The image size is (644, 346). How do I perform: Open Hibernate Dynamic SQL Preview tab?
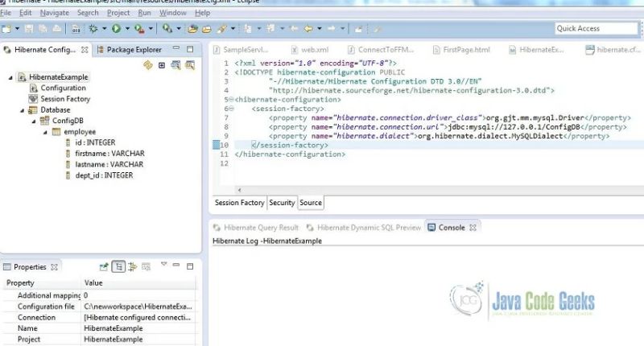tap(364, 228)
